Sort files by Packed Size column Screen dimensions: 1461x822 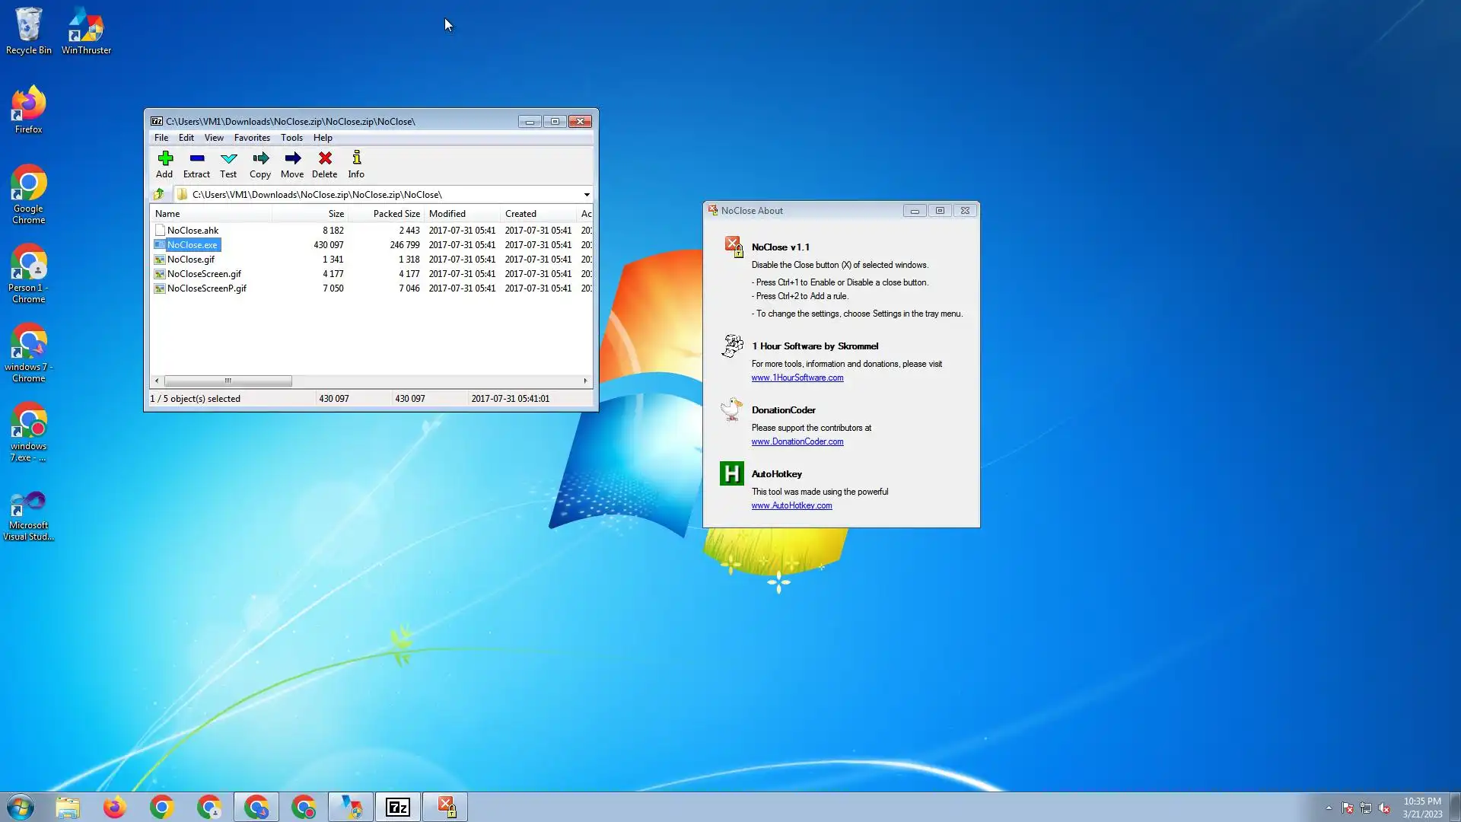pyautogui.click(x=396, y=214)
